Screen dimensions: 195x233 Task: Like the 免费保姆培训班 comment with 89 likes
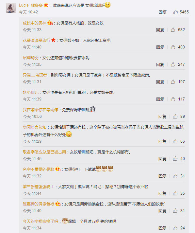(175, 116)
